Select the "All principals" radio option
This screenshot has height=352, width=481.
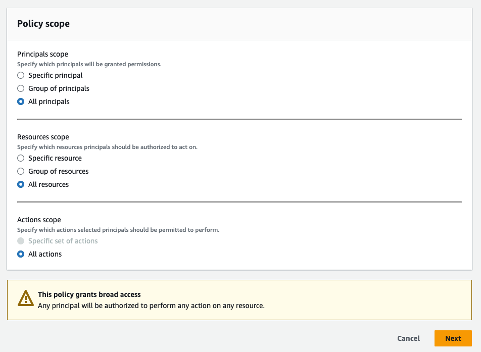(x=21, y=102)
